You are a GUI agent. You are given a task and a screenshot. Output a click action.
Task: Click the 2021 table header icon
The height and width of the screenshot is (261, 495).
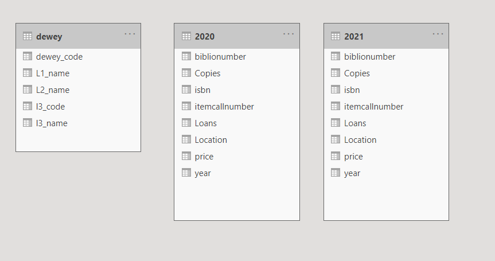(336, 36)
